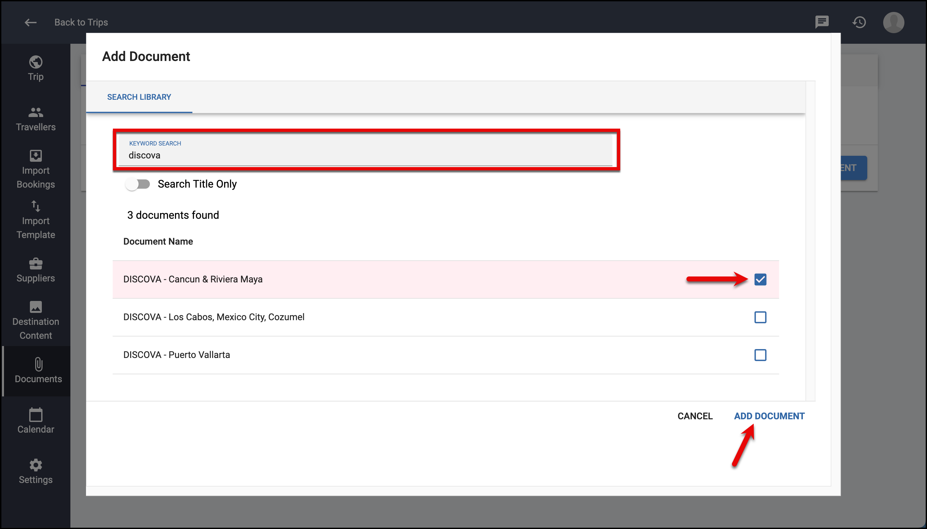Click the '3 documents found' text
The image size is (927, 529).
point(173,215)
